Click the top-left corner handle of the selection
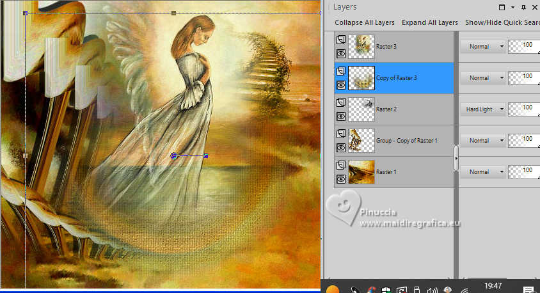Screen dimensions: 540x293 25,13
